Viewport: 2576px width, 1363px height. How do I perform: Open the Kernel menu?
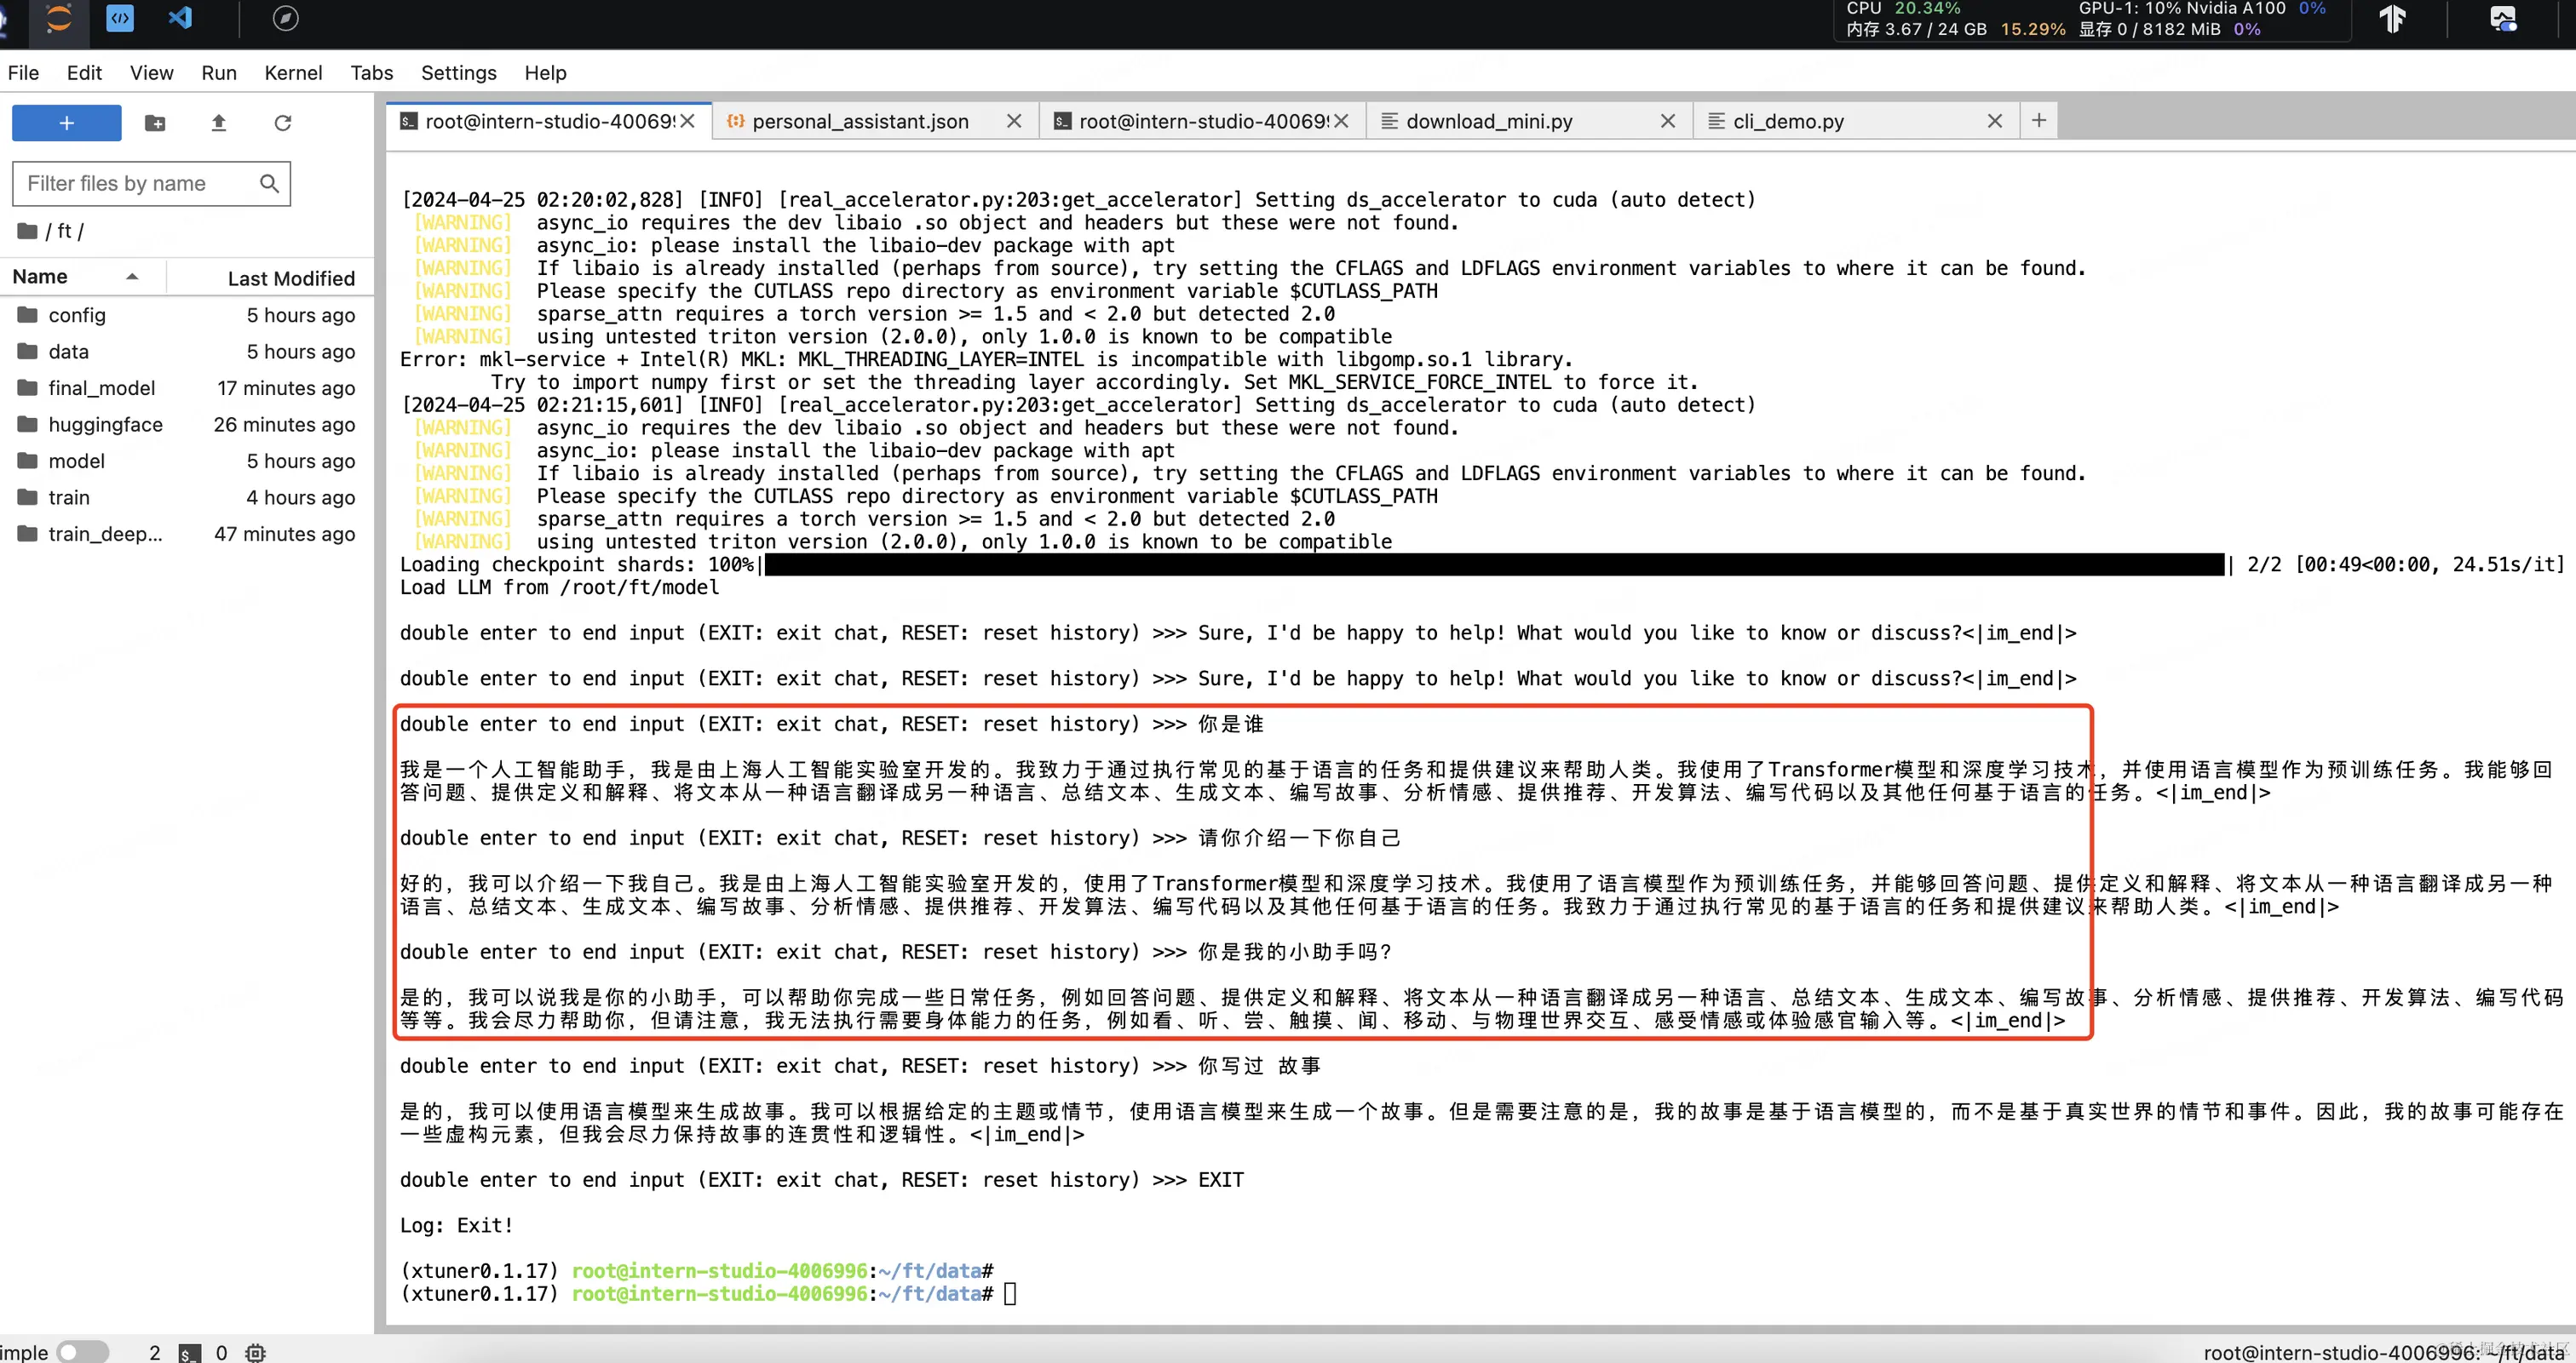293,73
